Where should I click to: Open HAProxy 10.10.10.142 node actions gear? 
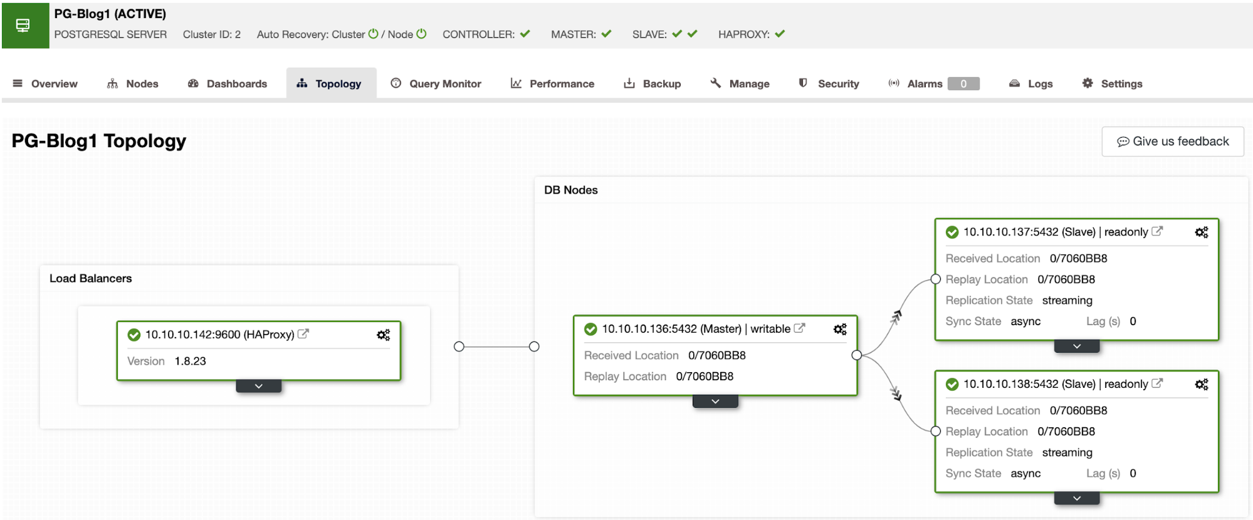pyautogui.click(x=384, y=335)
